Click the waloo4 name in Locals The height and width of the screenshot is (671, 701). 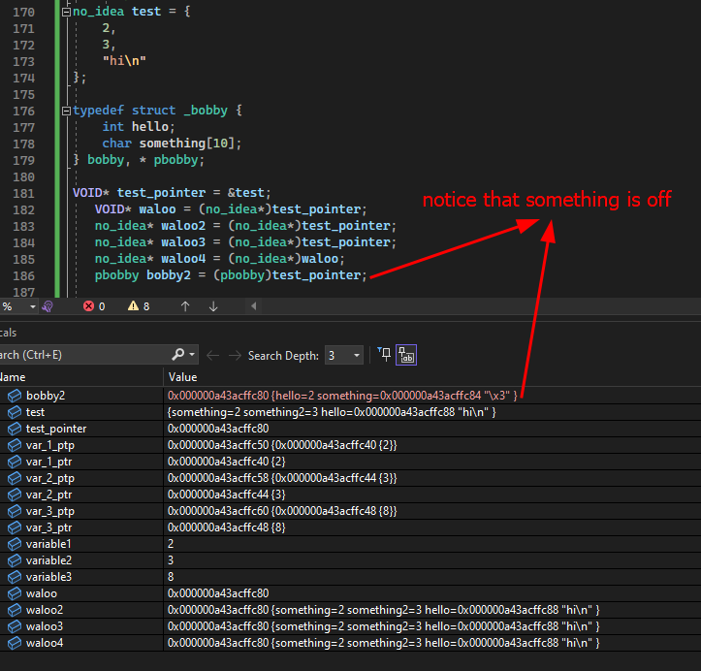pyautogui.click(x=45, y=643)
